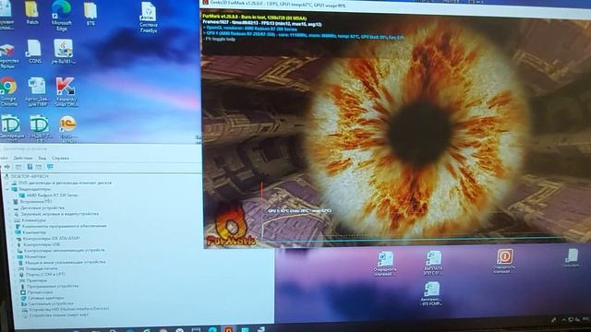This screenshot has height=332, width=591.
Task: Expand DVD-дисководы category arrow
Action: (7, 183)
